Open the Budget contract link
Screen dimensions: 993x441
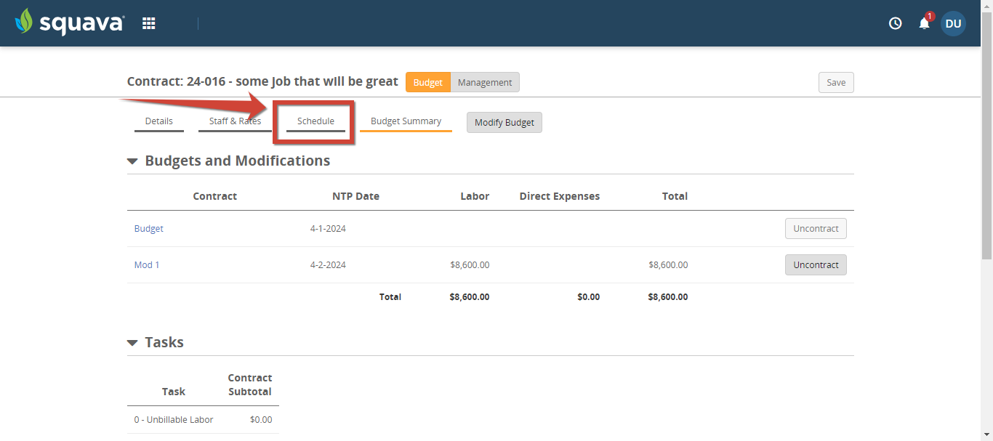pos(148,228)
